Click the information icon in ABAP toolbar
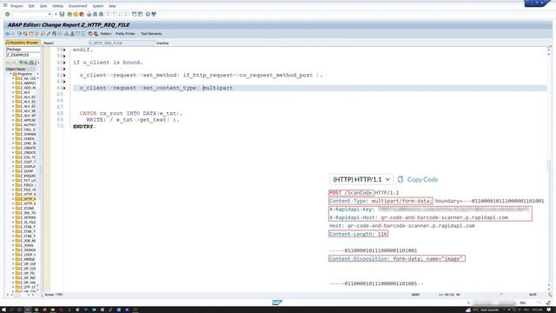 83,34
